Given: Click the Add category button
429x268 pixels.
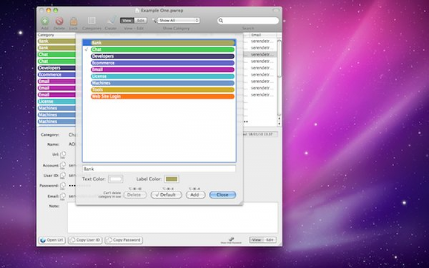Looking at the screenshot, I should click(x=195, y=195).
